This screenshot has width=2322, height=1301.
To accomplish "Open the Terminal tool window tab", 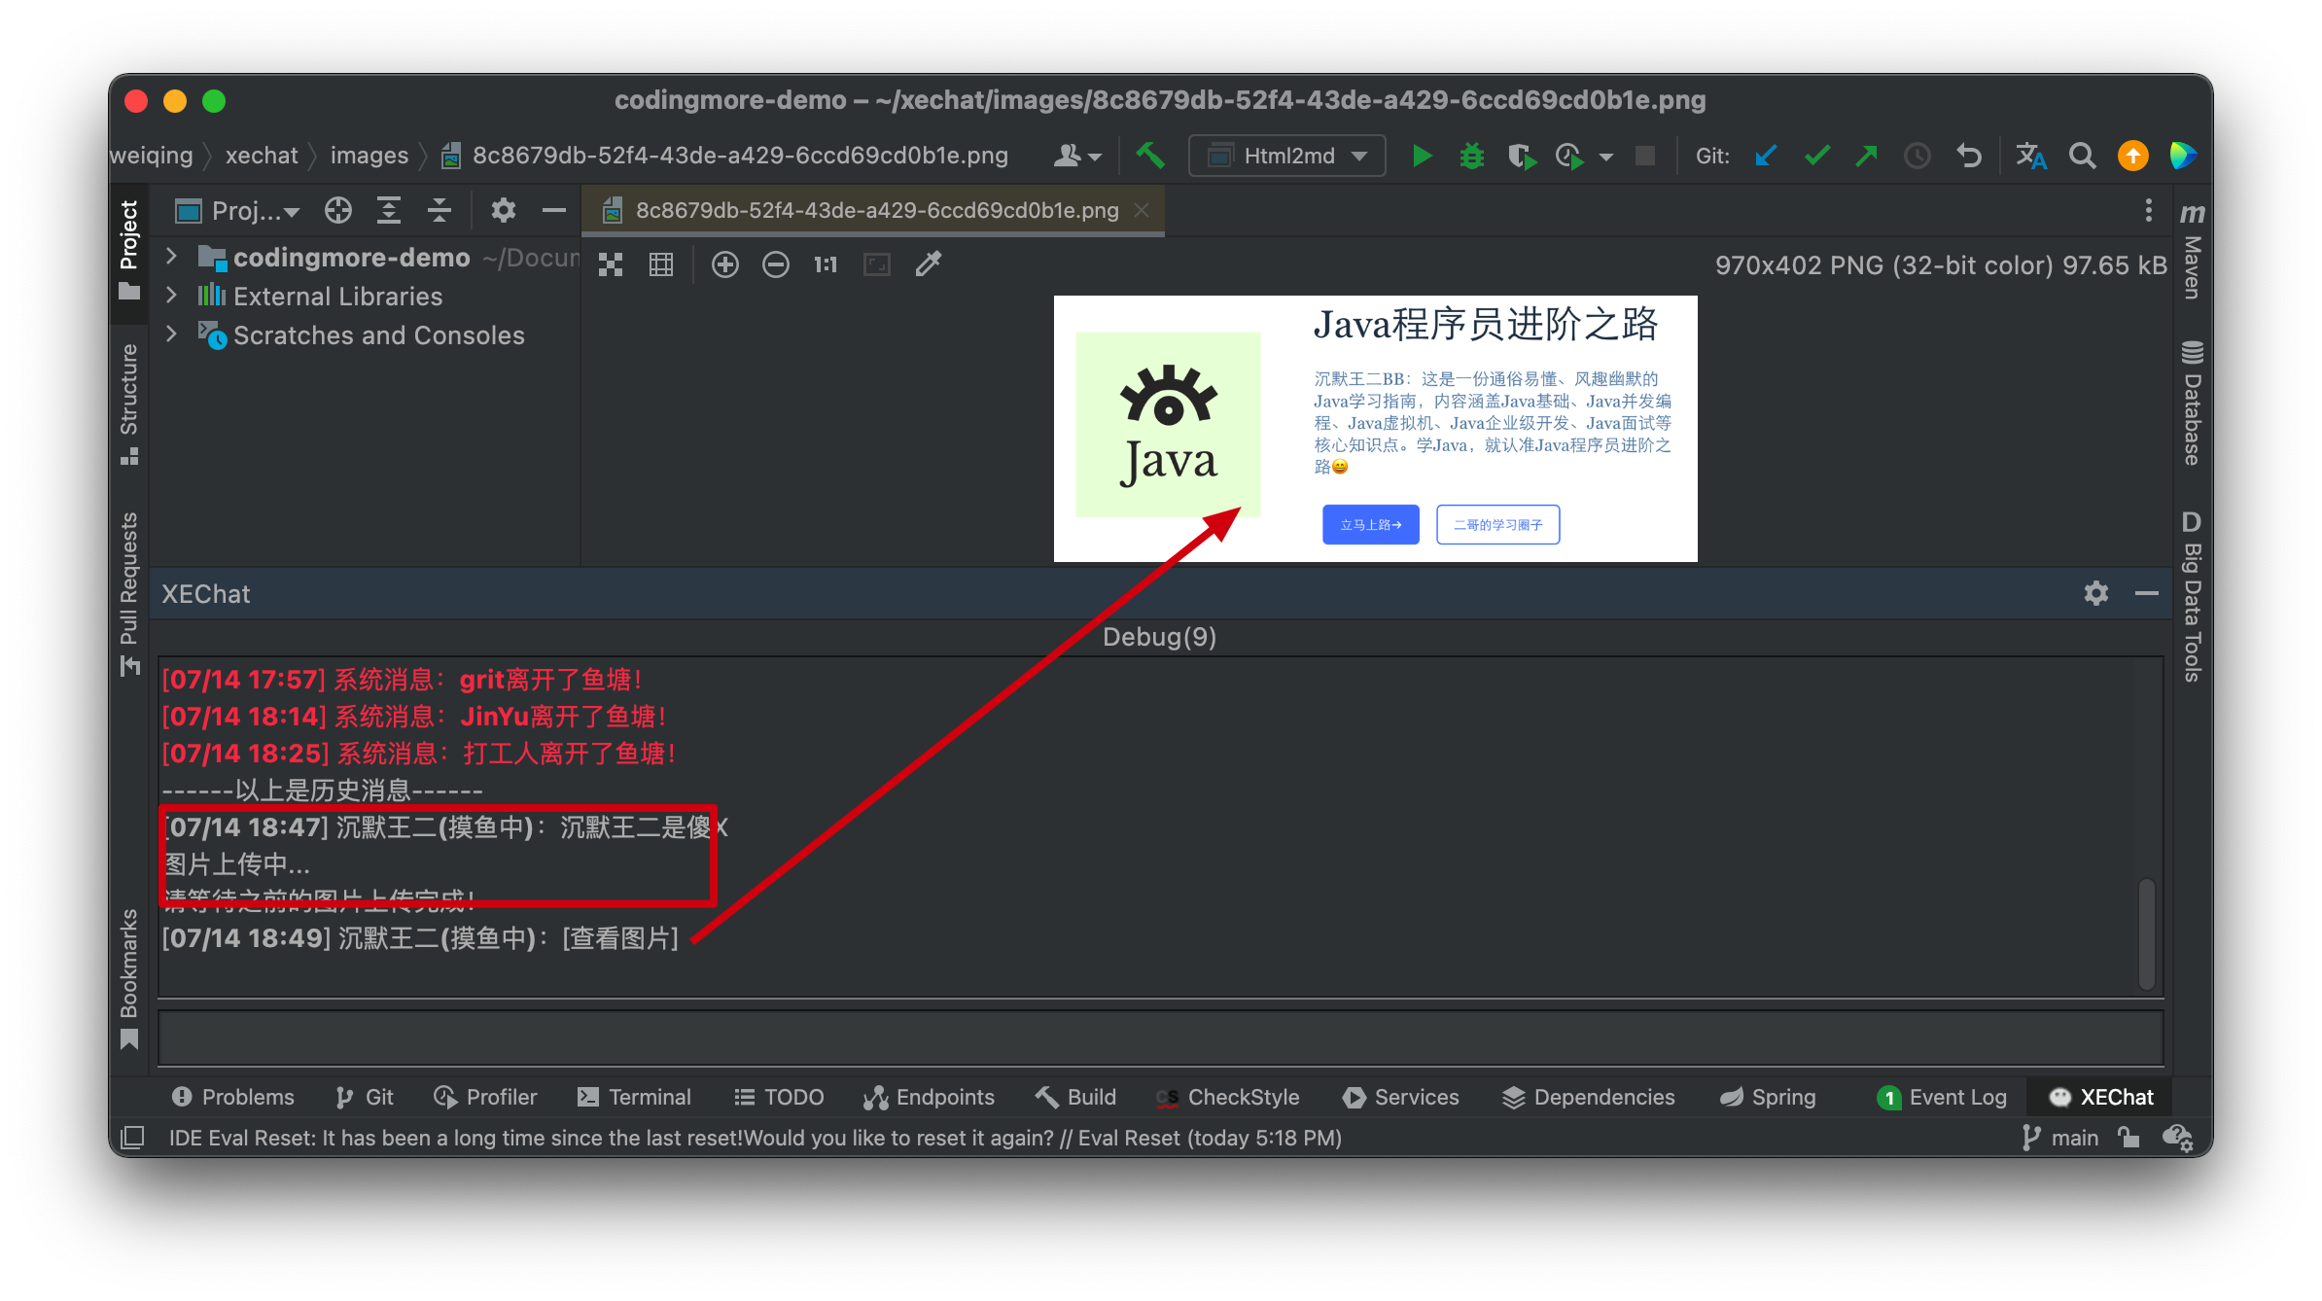I will point(634,1097).
